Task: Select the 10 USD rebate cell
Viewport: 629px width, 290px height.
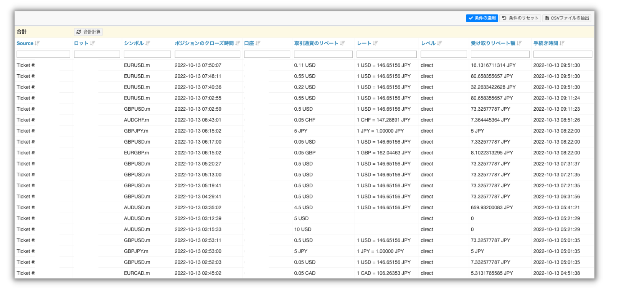Action: coord(303,229)
